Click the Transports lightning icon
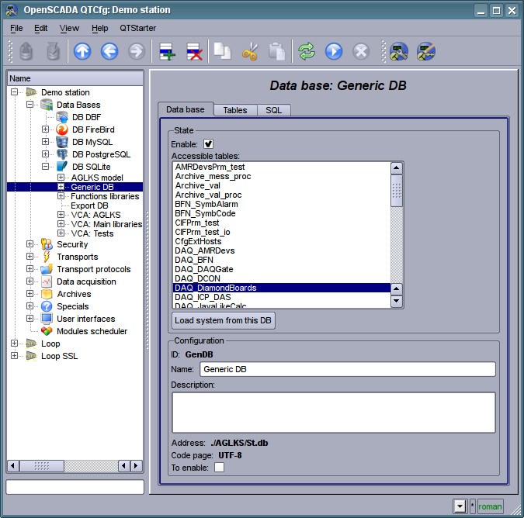Viewport: 524px width, 518px height. [x=47, y=257]
